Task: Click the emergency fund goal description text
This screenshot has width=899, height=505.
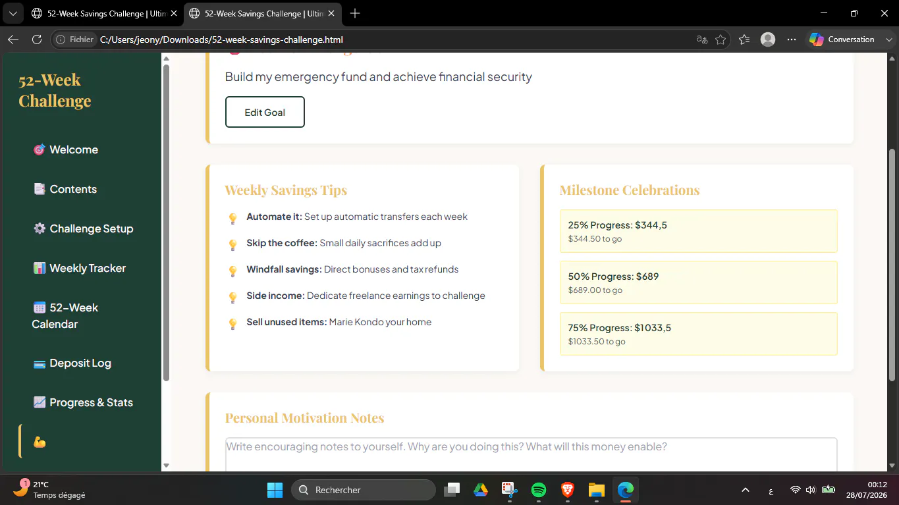Action: coord(378,76)
